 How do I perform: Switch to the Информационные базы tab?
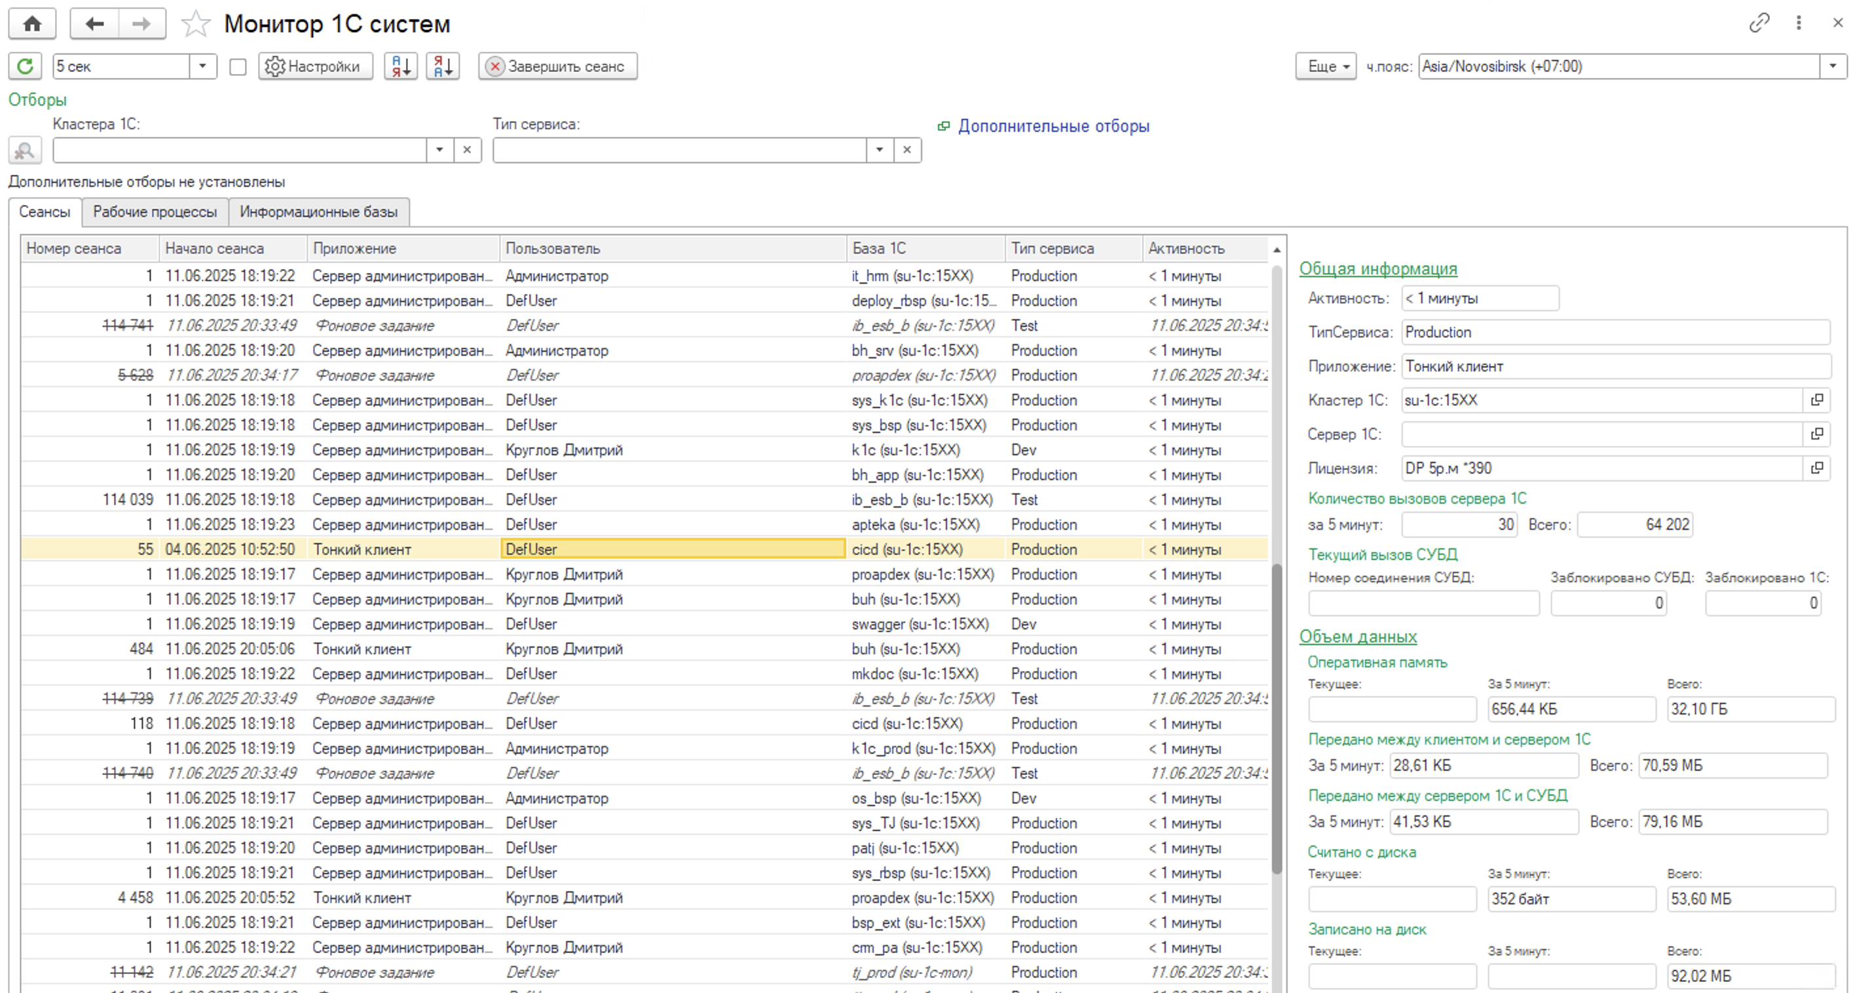click(x=318, y=212)
